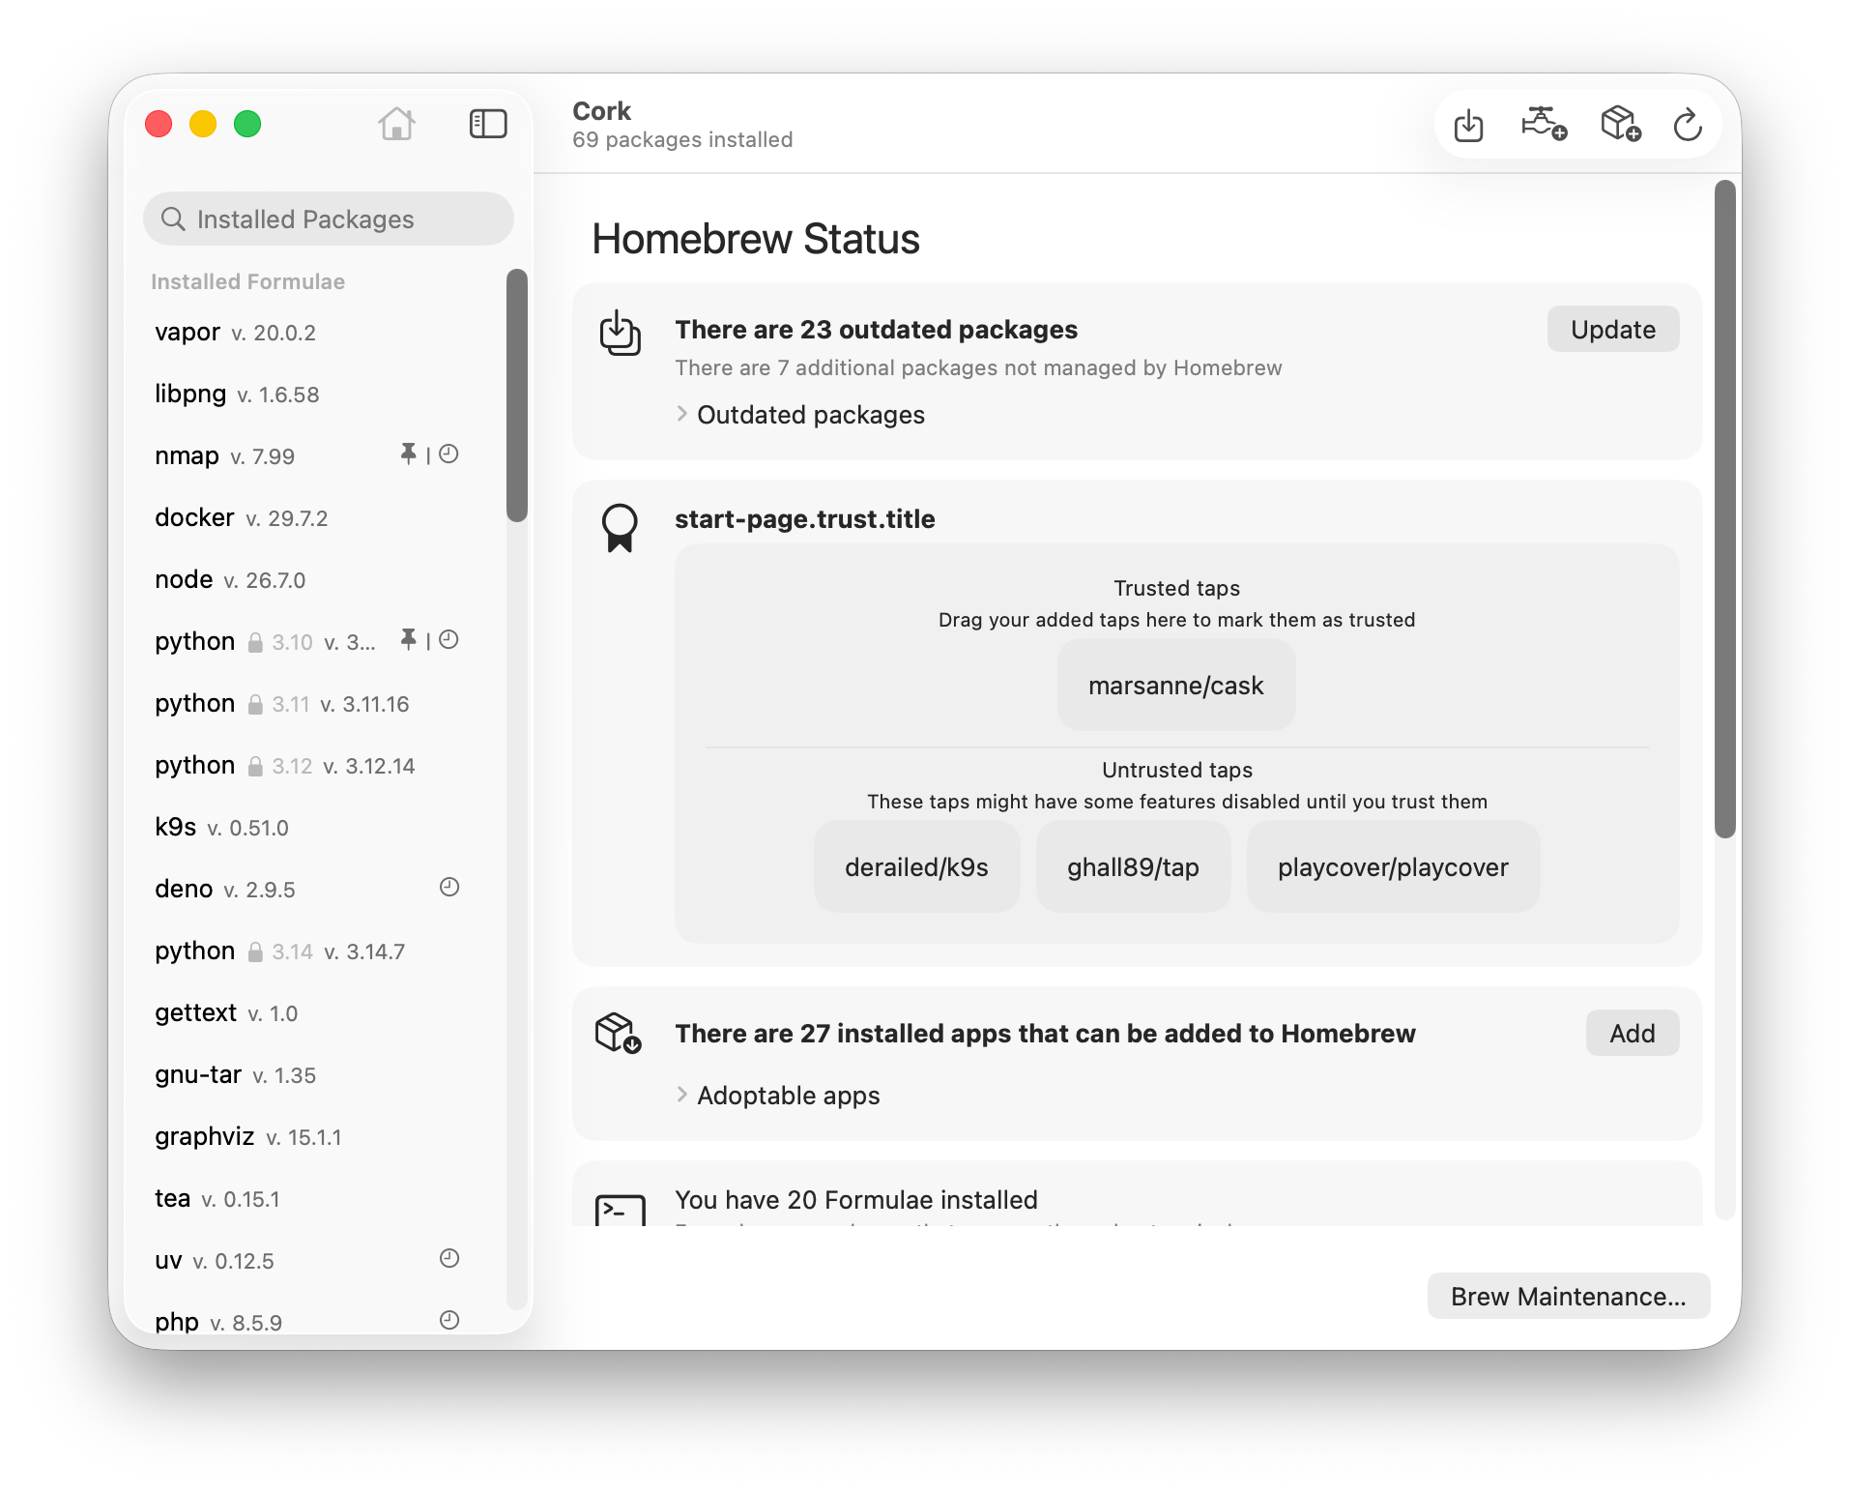Image resolution: width=1850 pixels, height=1493 pixels.
Task: Select python 3.11 v. 3.11.16
Action: click(311, 704)
